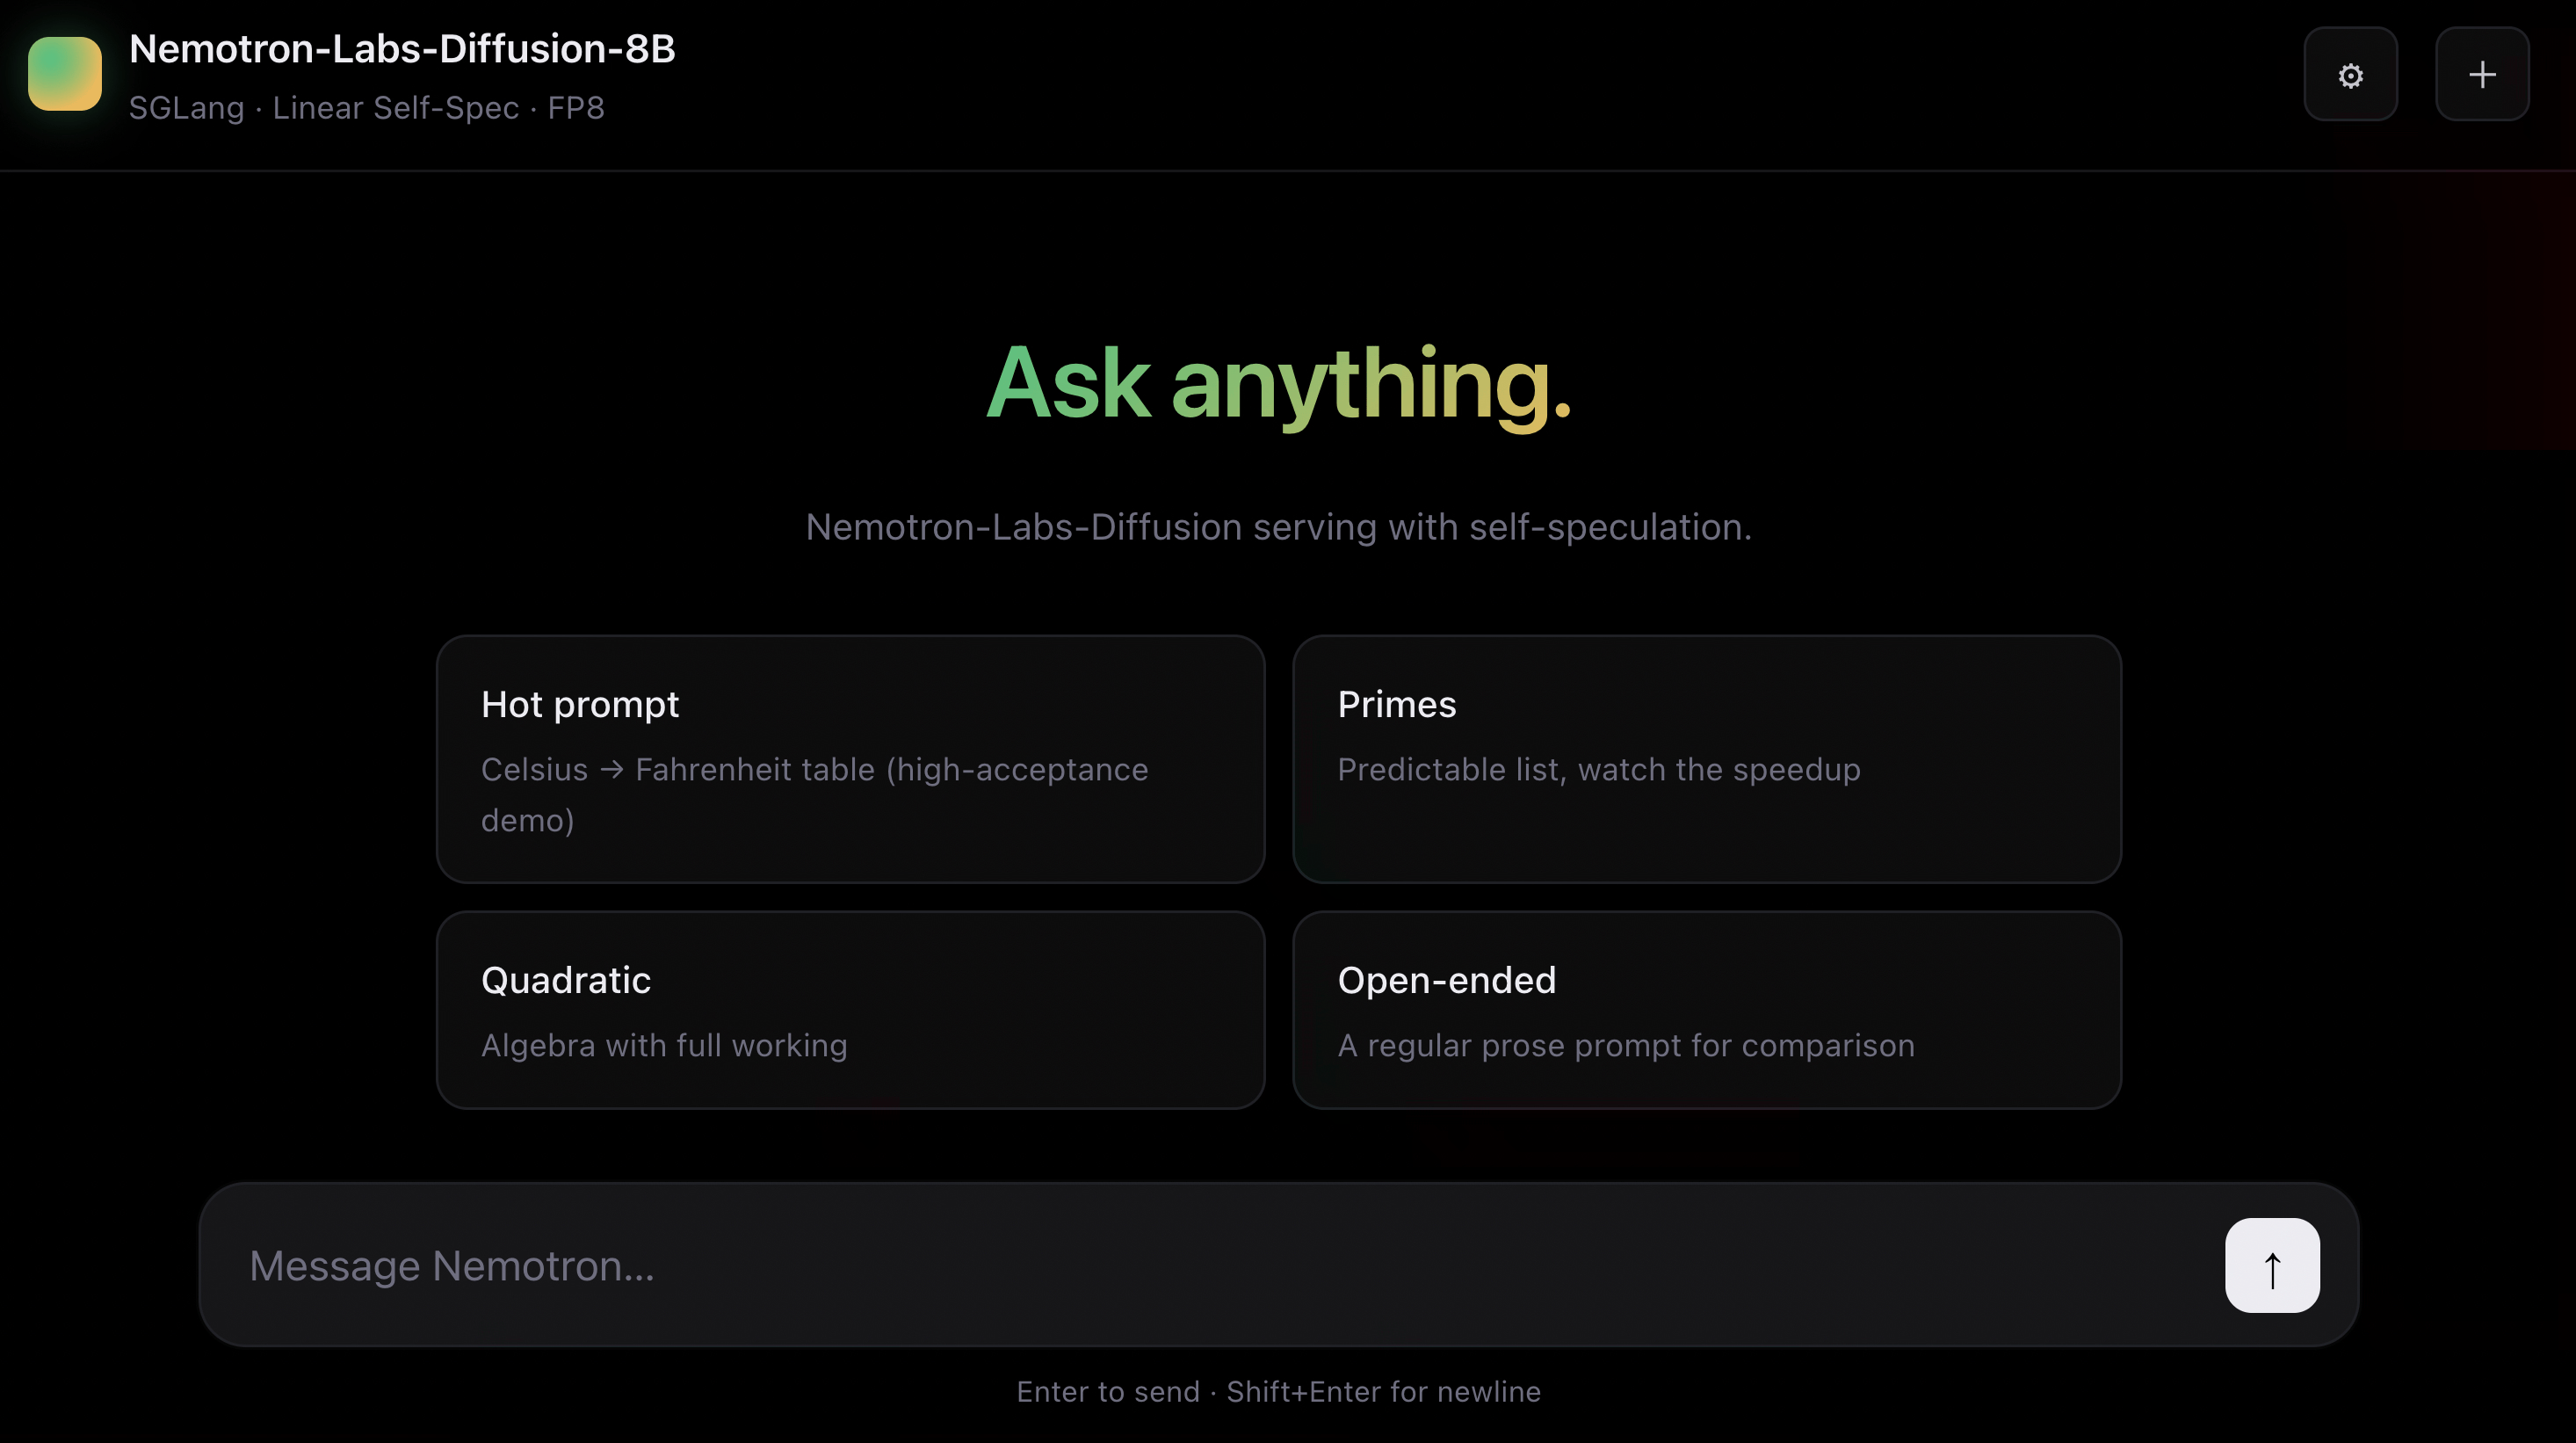The height and width of the screenshot is (1443, 2576).
Task: Start a new chat with plus icon
Action: (2482, 74)
